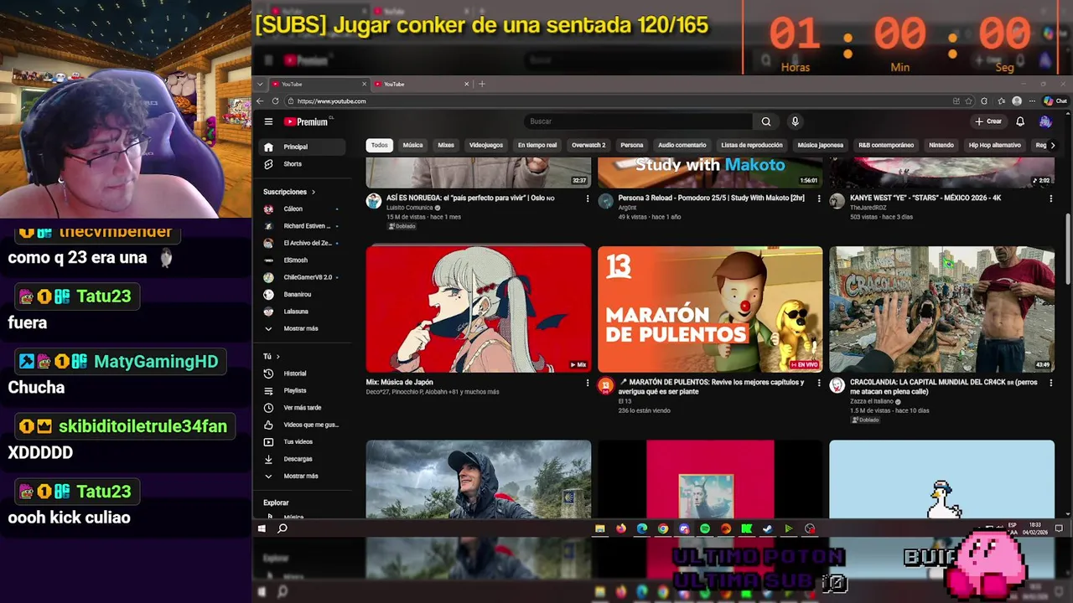
Task: Expand Mostrar más under Suscripciones
Action: coord(301,328)
